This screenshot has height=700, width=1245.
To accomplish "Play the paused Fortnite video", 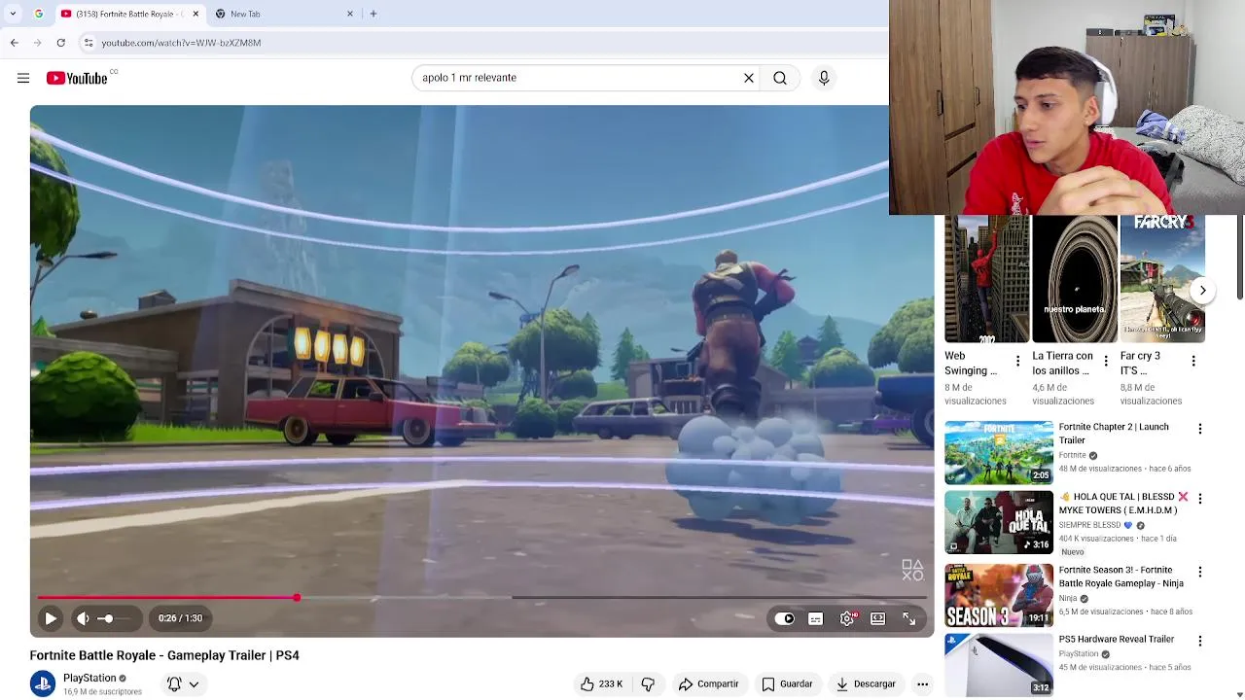I will pyautogui.click(x=51, y=618).
